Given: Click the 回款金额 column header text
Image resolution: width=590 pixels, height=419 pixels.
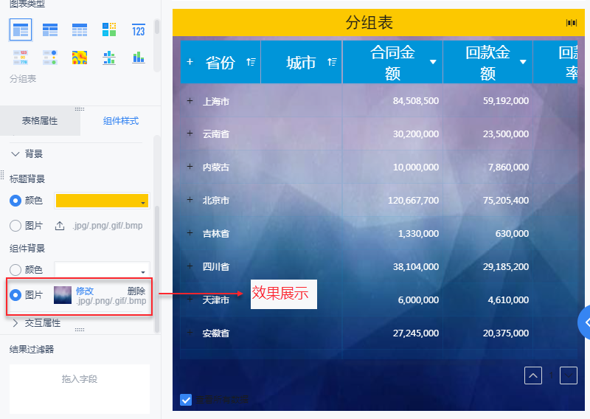Looking at the screenshot, I should pos(487,62).
